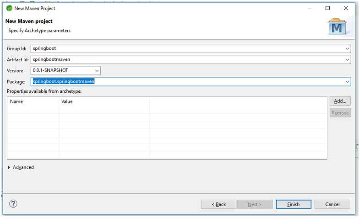Viewport: 364px width, 219px height.
Task: Click the 'Properties available from archetype:' label
Action: click(x=44, y=91)
